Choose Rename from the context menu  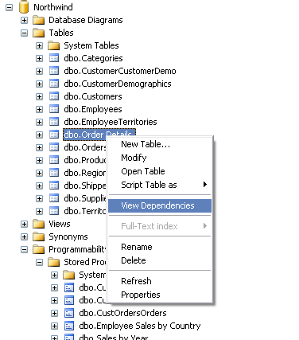tap(160, 247)
